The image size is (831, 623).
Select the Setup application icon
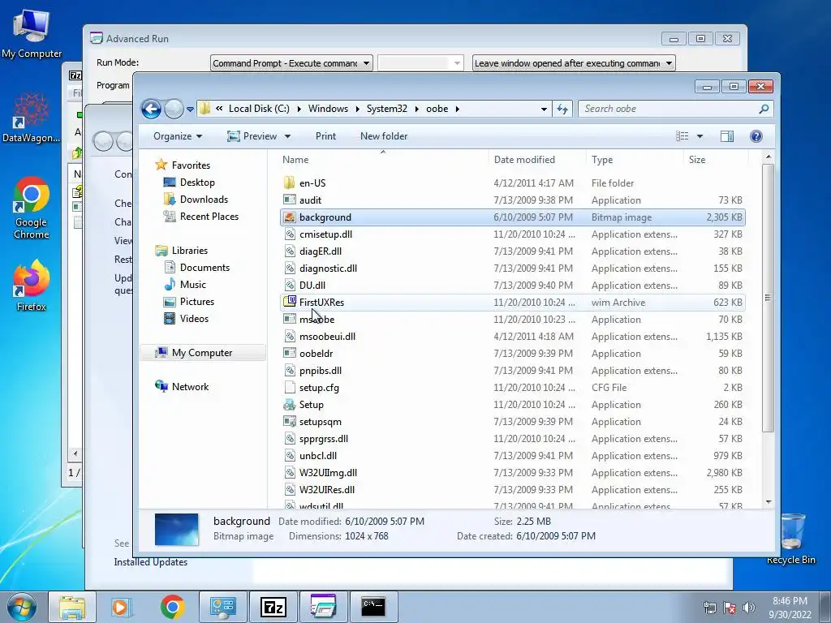[x=290, y=405]
